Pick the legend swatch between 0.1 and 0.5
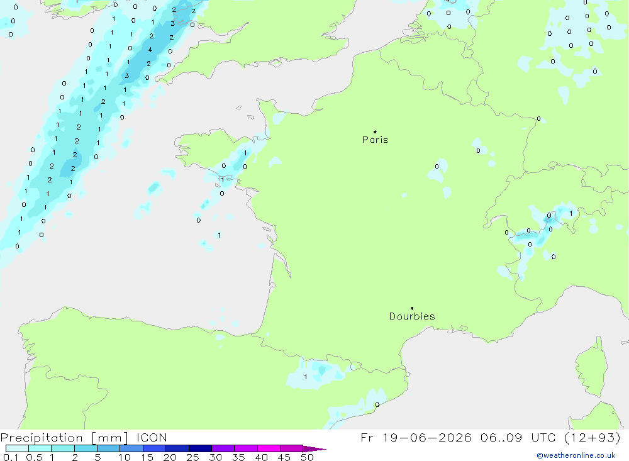 [x=17, y=448]
